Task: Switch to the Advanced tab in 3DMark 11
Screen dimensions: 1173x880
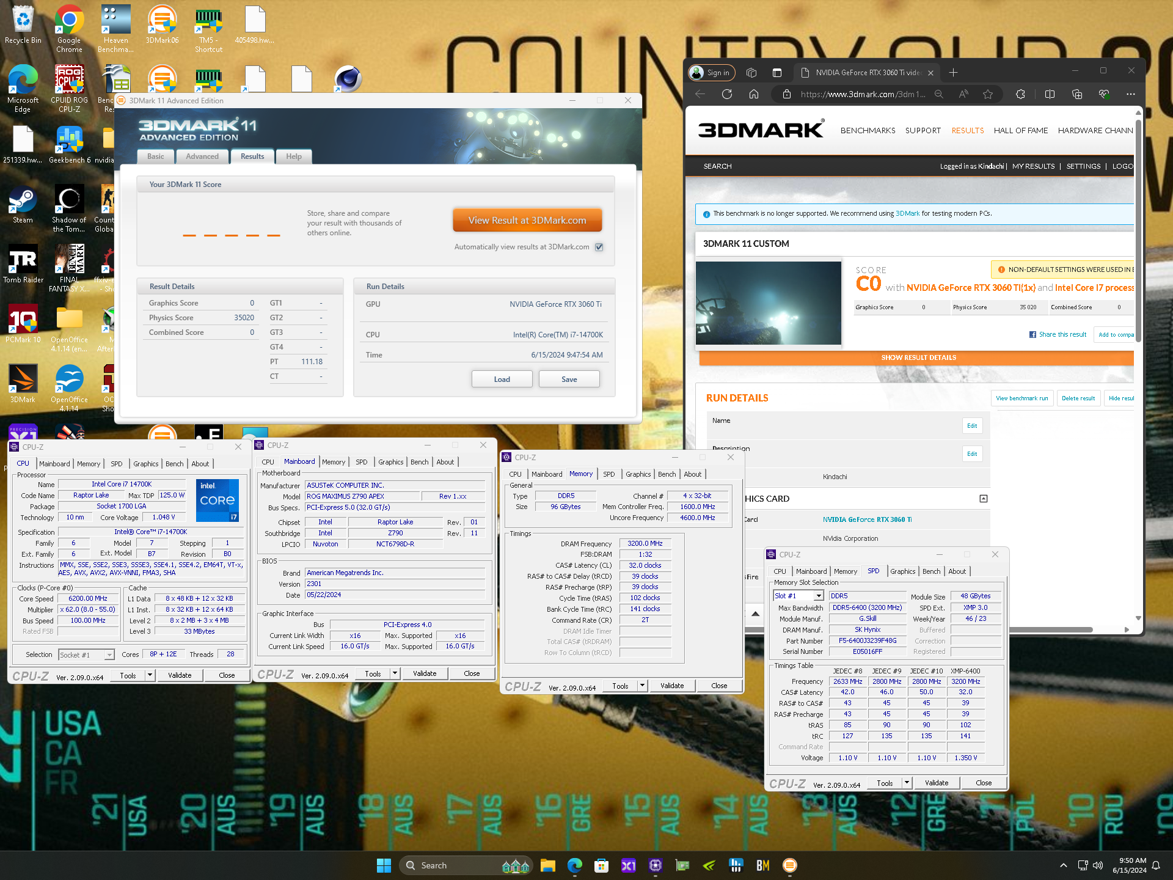Action: (x=202, y=156)
